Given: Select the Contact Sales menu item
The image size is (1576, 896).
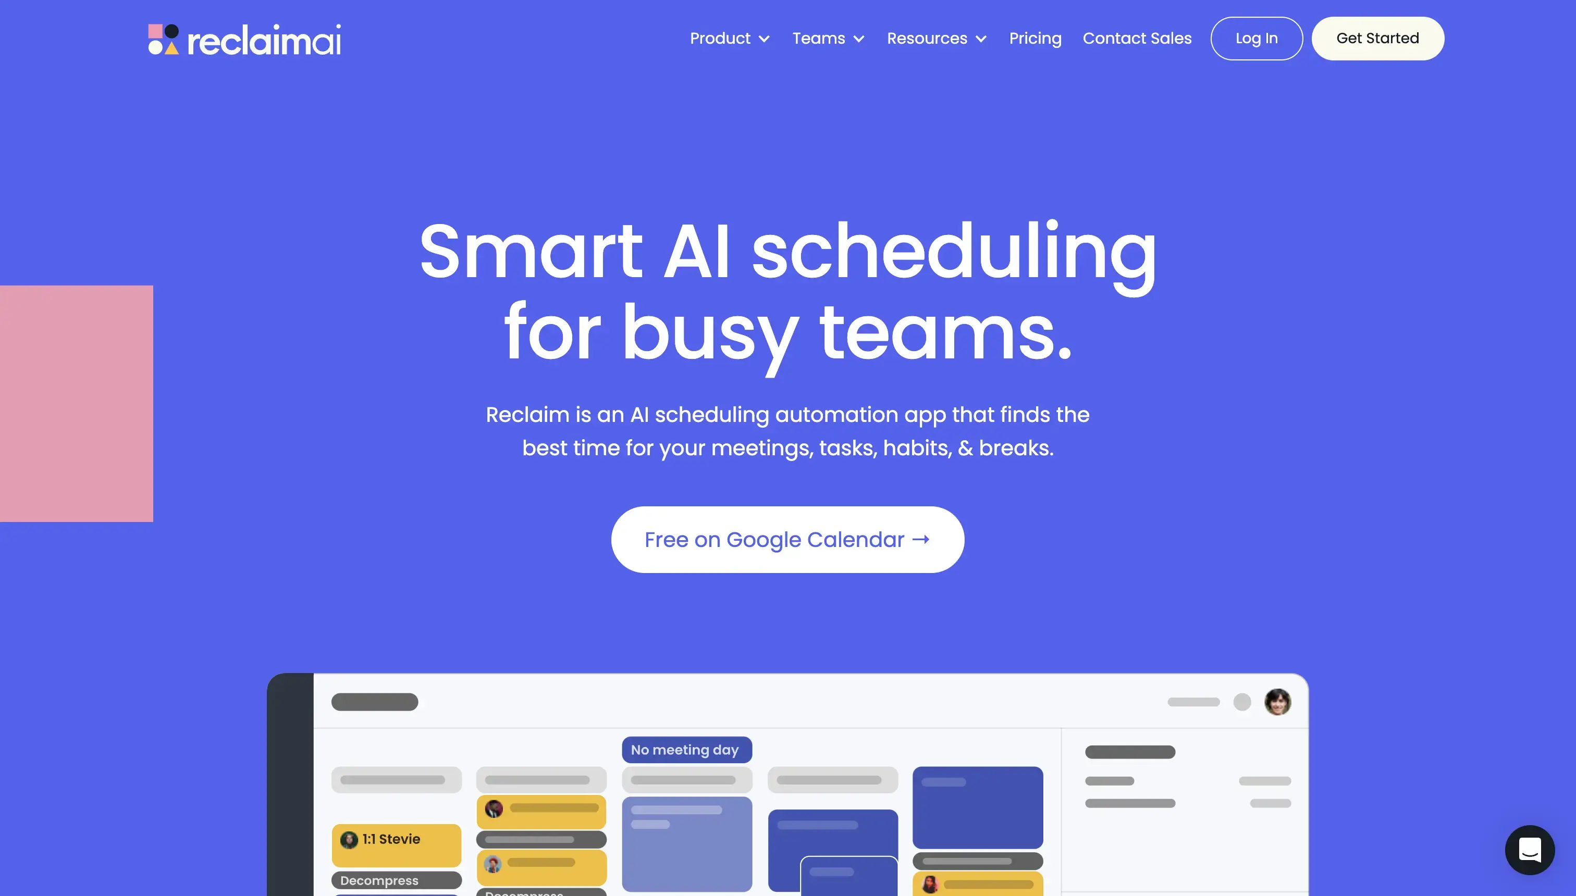Looking at the screenshot, I should coord(1137,38).
